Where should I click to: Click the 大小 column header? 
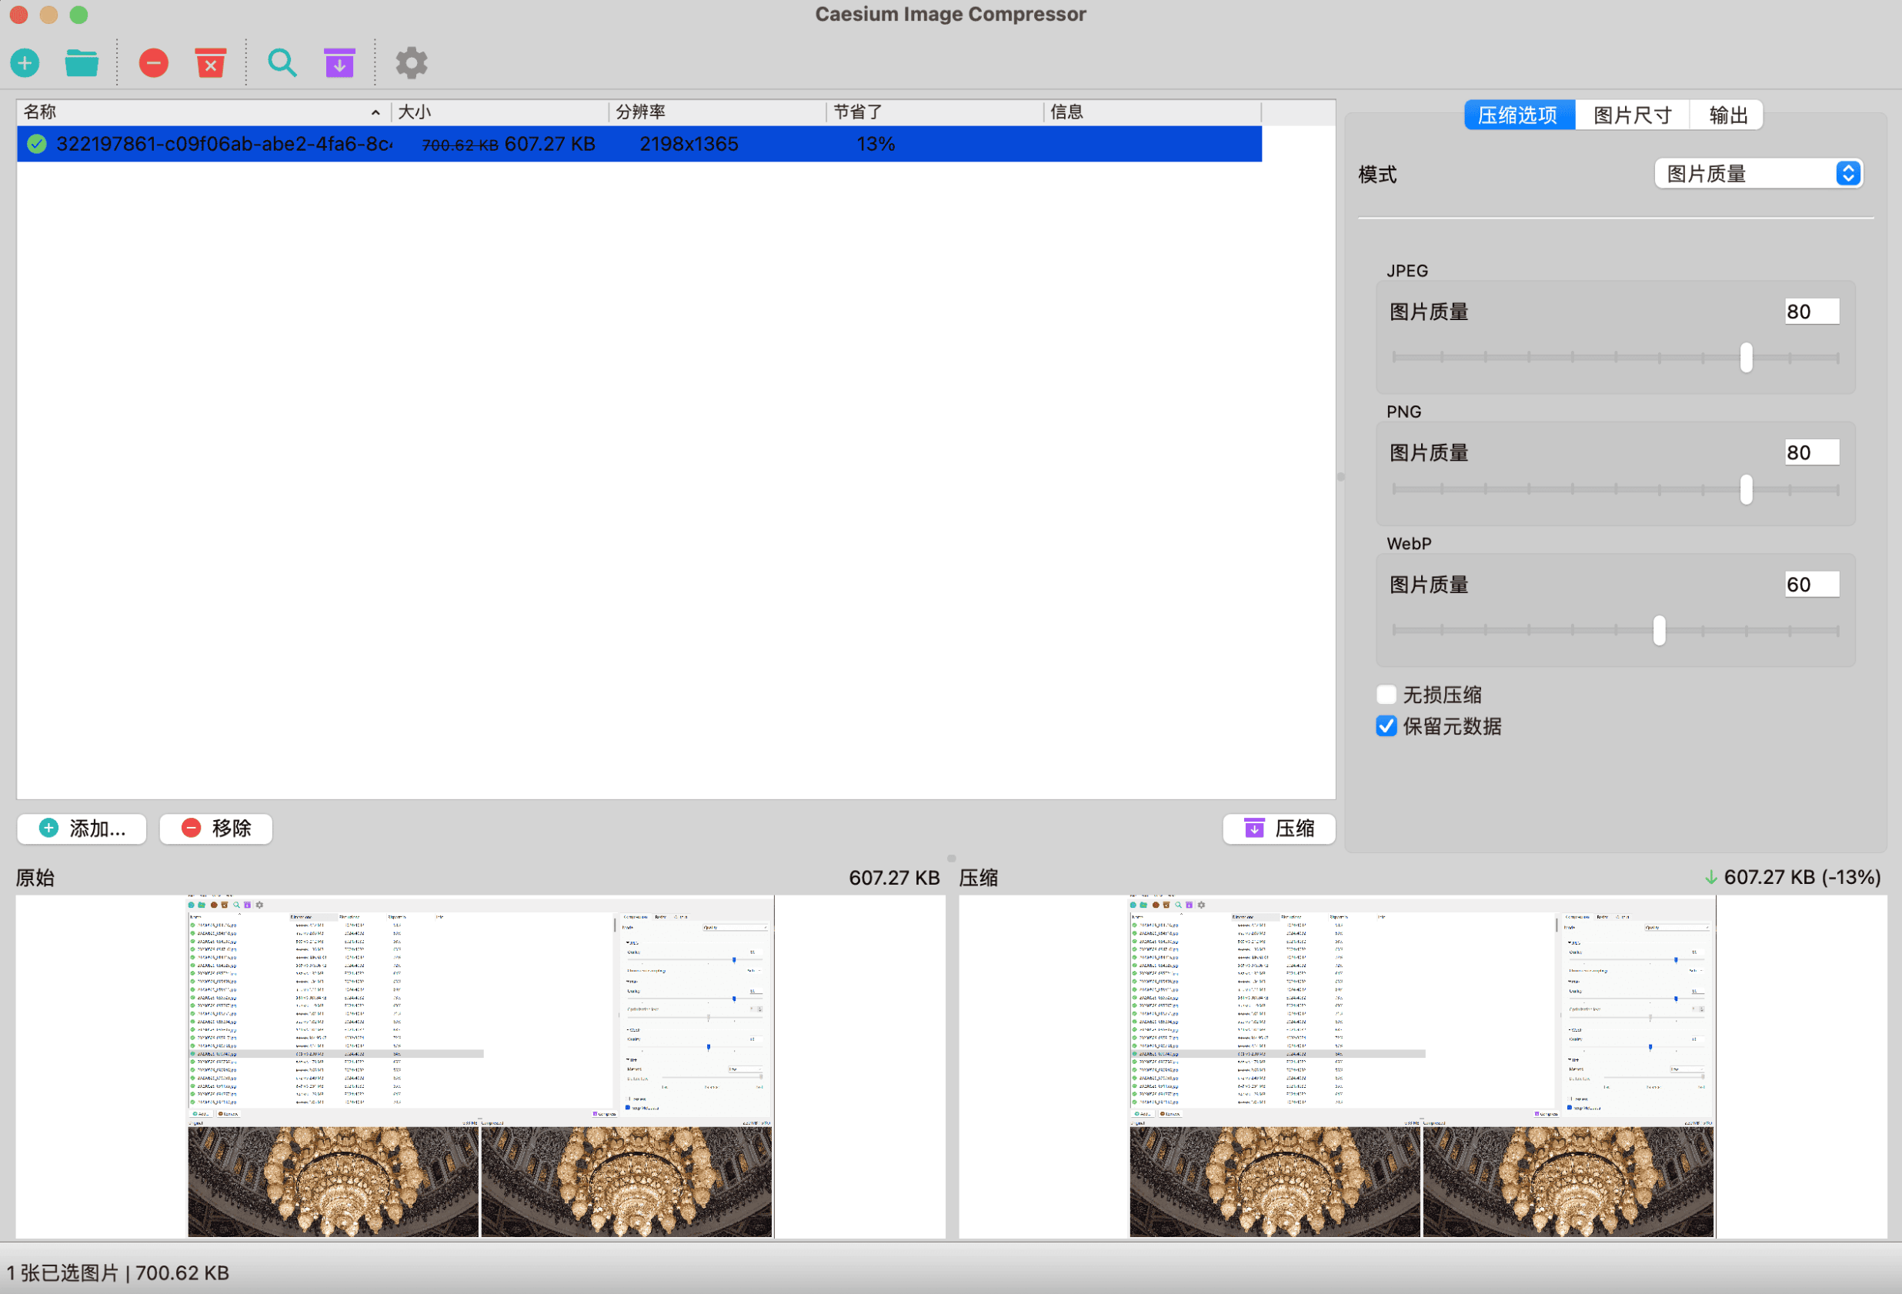499,112
